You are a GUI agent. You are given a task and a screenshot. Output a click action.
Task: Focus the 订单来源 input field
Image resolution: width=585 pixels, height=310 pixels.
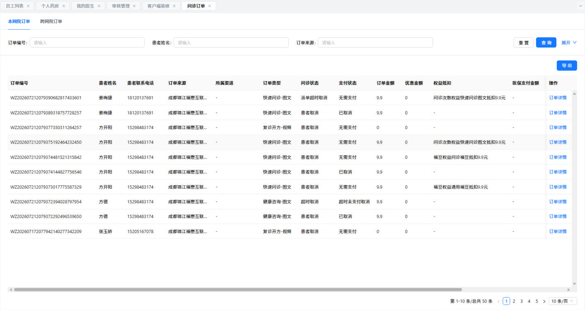[x=375, y=43]
